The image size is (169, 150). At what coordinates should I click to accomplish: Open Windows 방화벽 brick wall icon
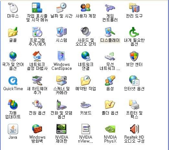tap(37, 129)
